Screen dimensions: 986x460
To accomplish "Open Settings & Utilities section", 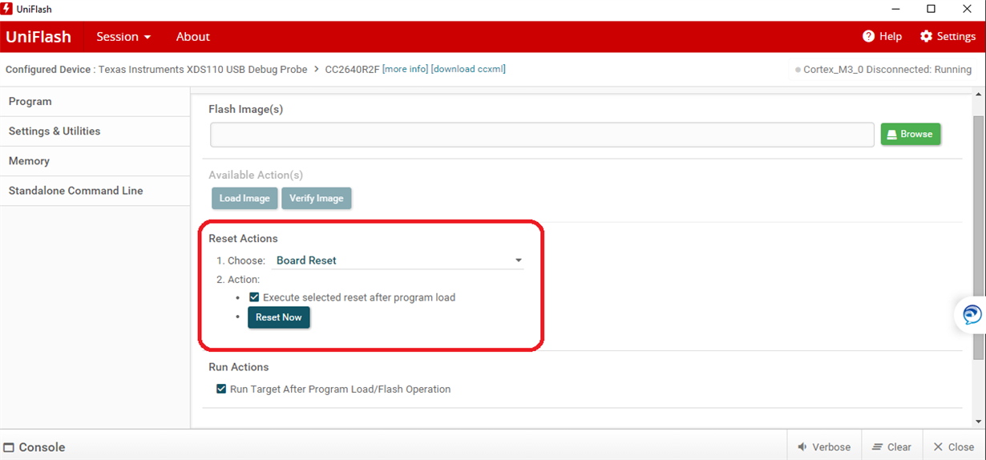I will [x=95, y=131].
